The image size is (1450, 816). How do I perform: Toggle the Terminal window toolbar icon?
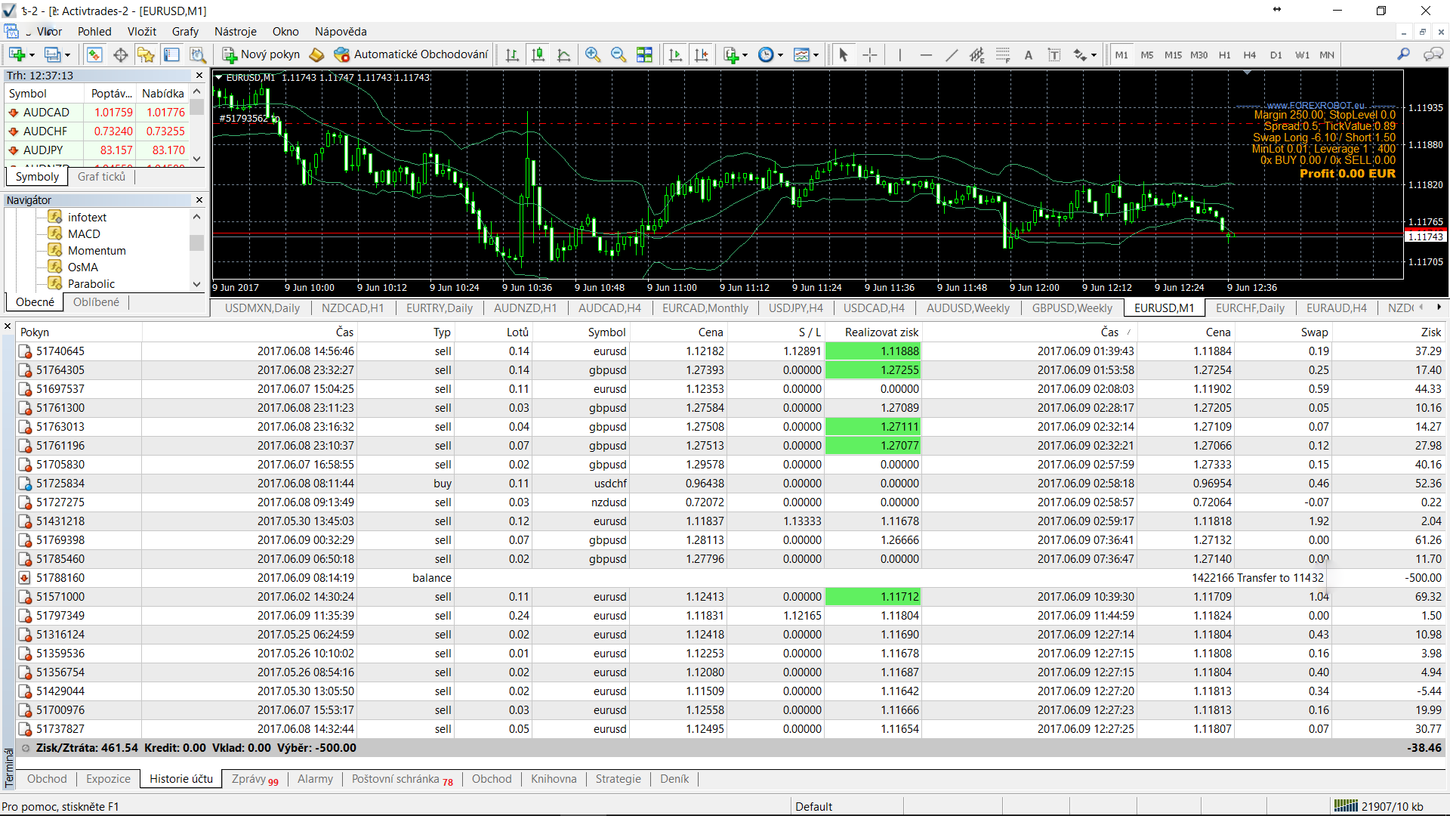[x=171, y=54]
